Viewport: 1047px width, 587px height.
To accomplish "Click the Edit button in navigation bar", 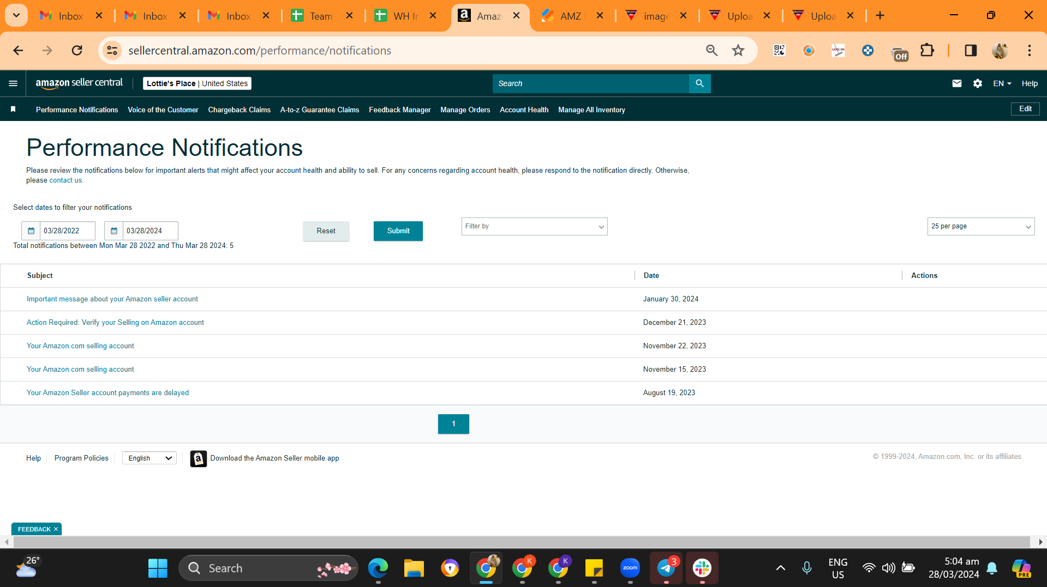I will click(x=1025, y=109).
